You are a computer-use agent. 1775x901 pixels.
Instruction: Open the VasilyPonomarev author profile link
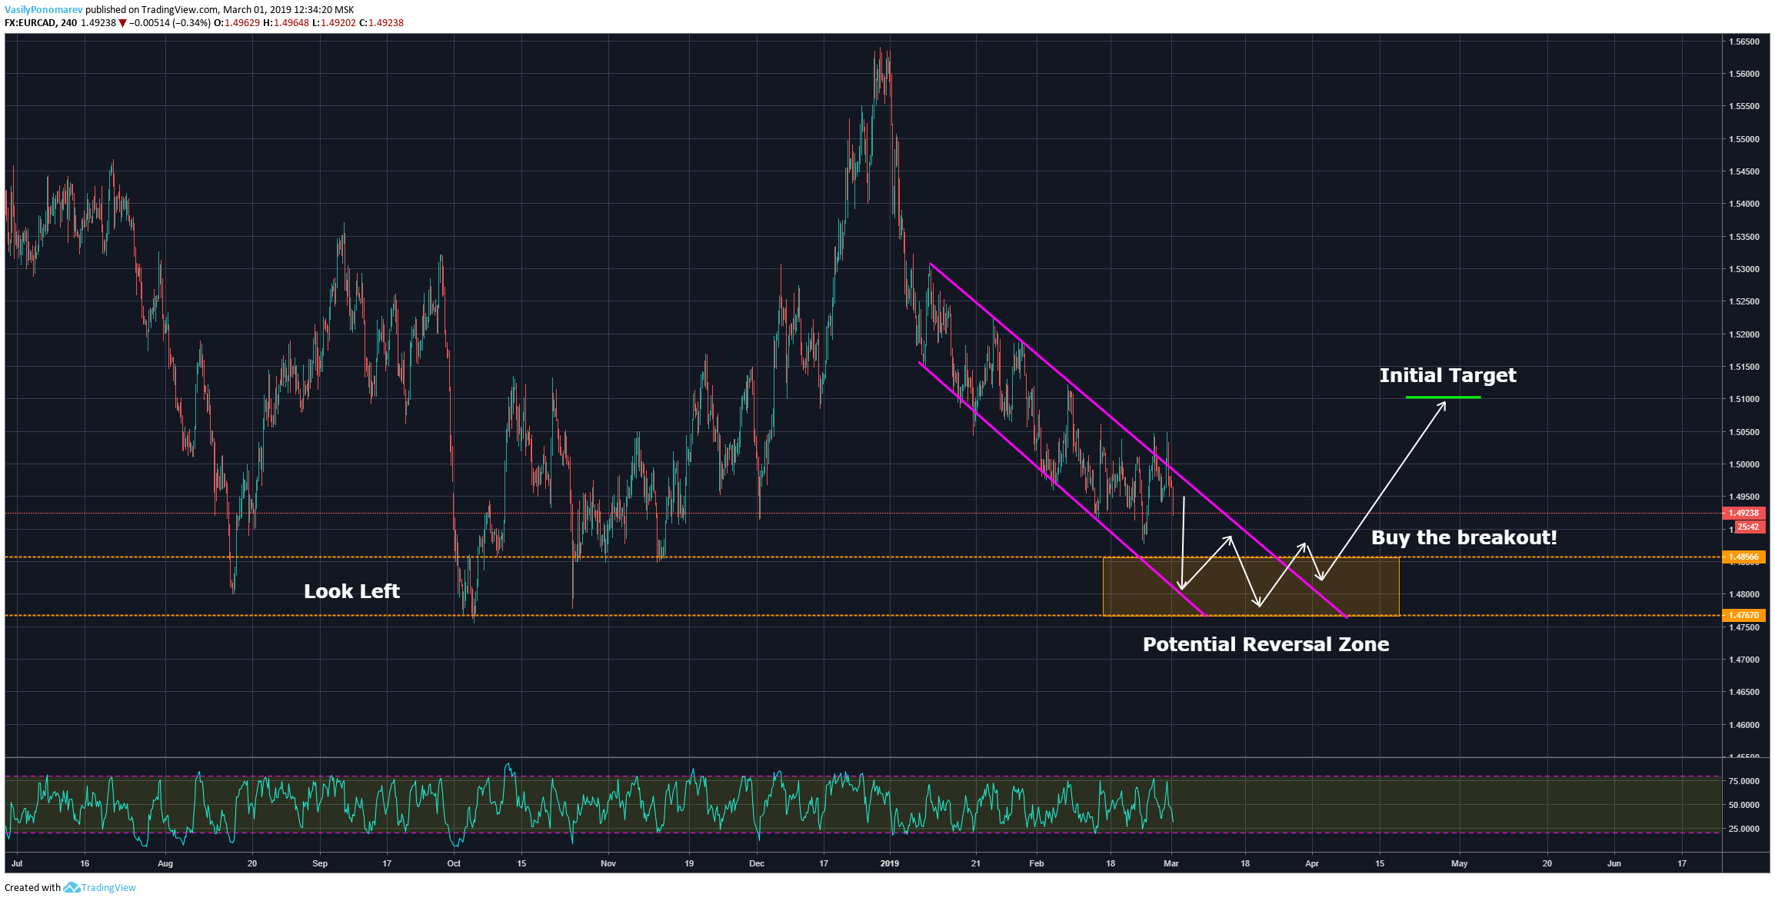(44, 10)
